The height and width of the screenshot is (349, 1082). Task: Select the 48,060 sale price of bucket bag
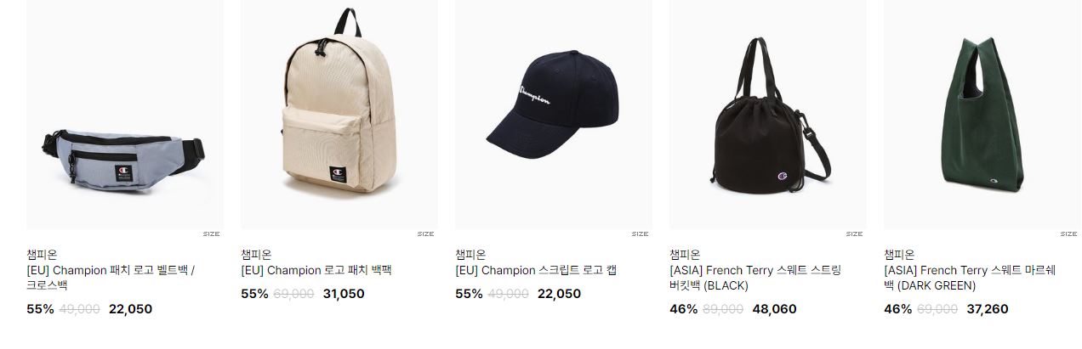pyautogui.click(x=774, y=309)
